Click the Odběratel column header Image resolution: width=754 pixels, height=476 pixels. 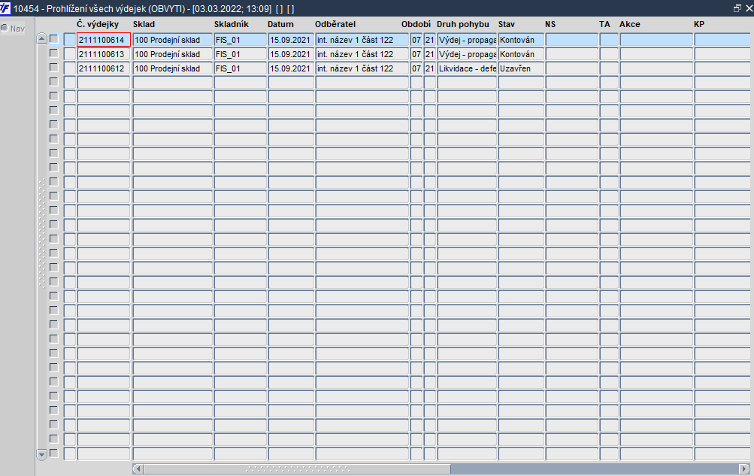pyautogui.click(x=335, y=24)
